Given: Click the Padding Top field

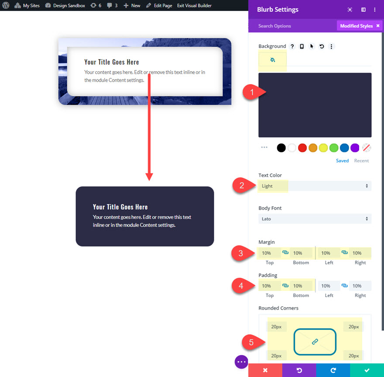Looking at the screenshot, I should point(269,286).
